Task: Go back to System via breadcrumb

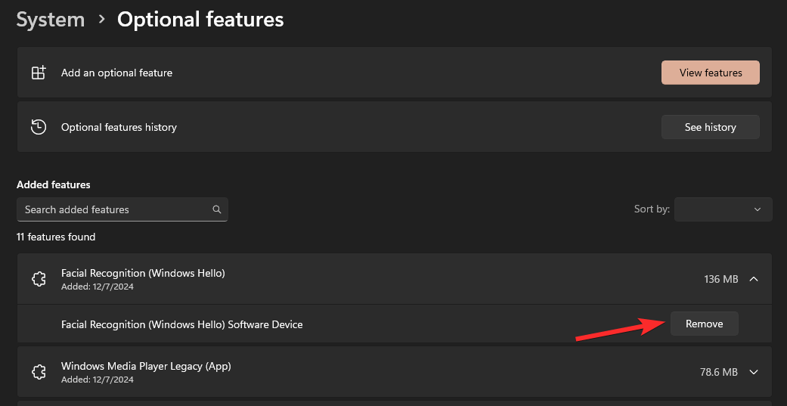Action: click(x=50, y=20)
